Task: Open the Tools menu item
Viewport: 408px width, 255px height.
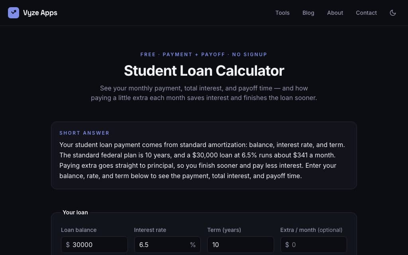Action: pyautogui.click(x=282, y=13)
